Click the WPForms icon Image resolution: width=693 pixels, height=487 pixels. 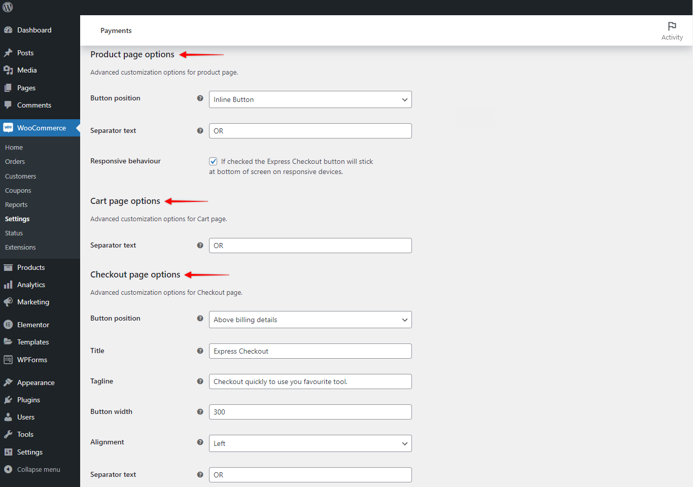click(x=8, y=360)
